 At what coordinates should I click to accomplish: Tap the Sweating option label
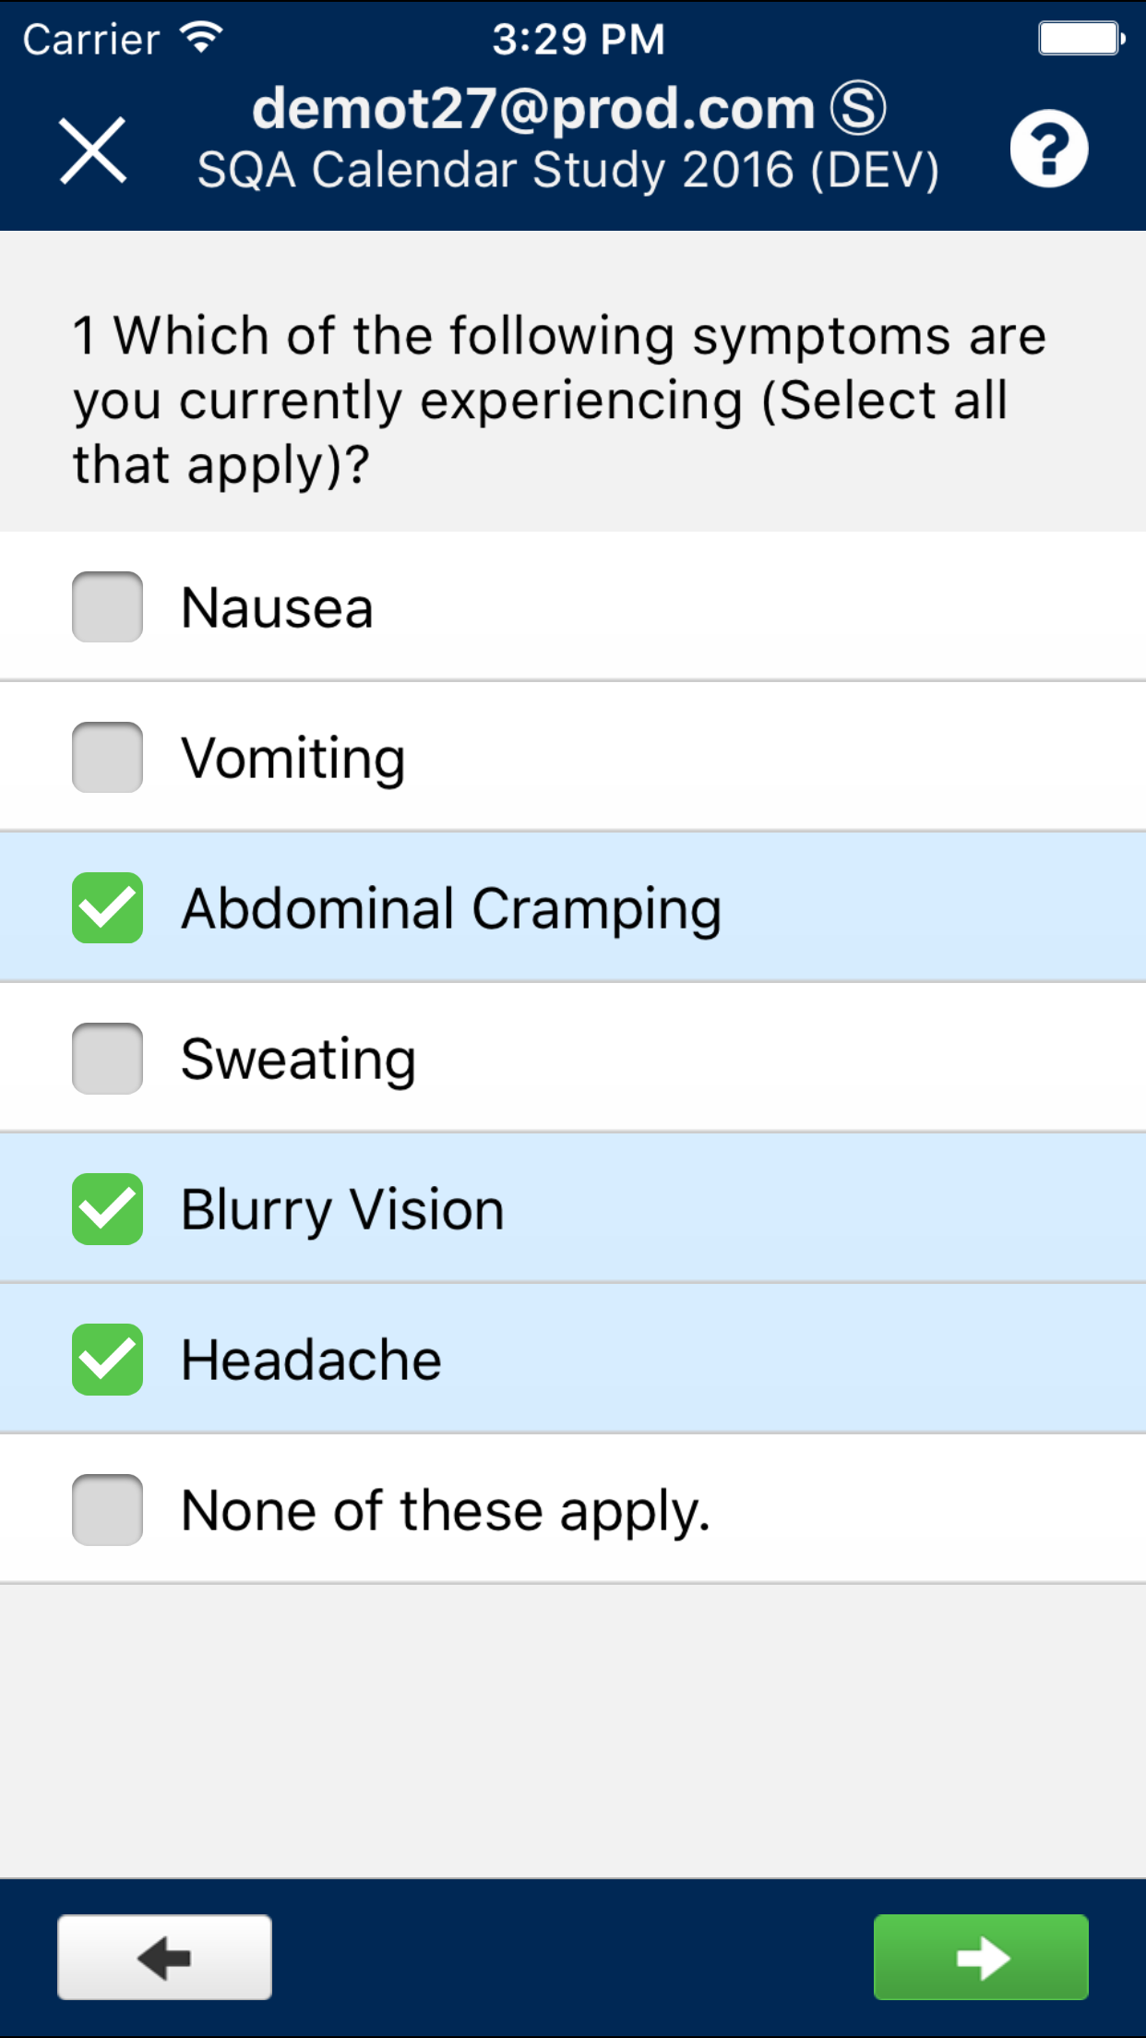[x=298, y=1060]
